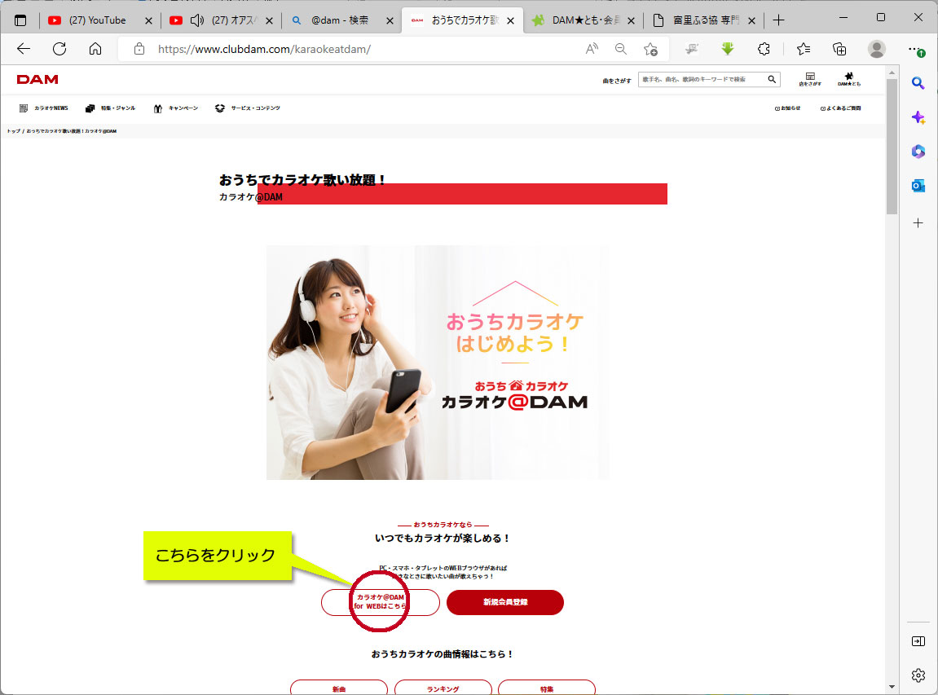Switch to the YouTube tab playing audio
The width and height of the screenshot is (938, 695).
(x=235, y=20)
